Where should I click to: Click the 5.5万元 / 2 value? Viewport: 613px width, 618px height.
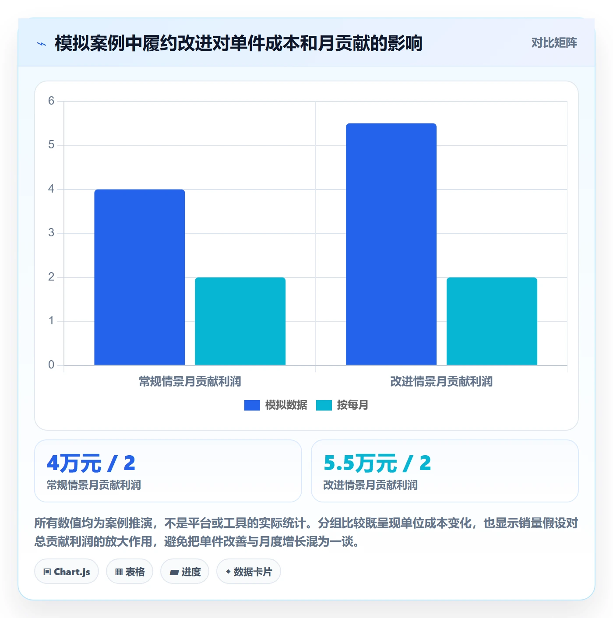(377, 463)
